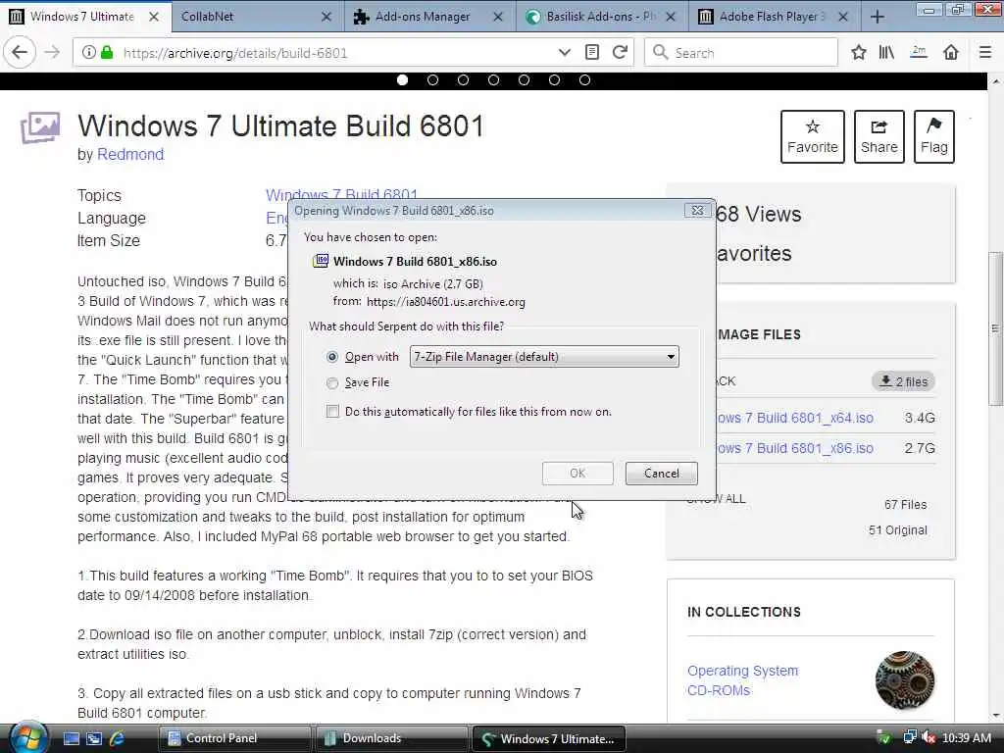Click Cancel in the file open dialog
1004x753 pixels.
[x=662, y=474]
